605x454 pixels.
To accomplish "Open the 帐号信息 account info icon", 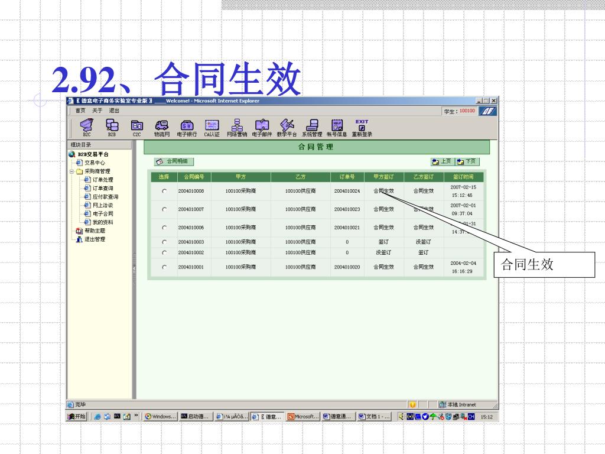I will click(x=337, y=128).
